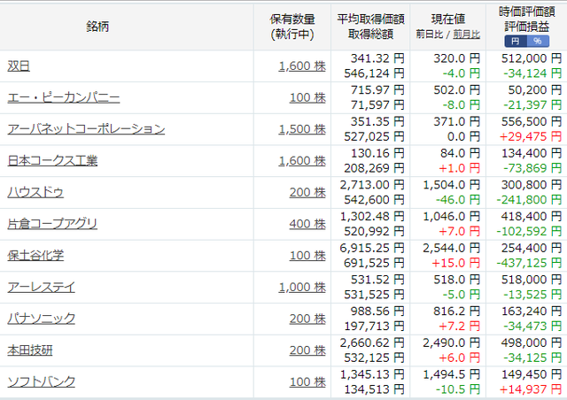
Task: Open 双日 stock details
Action: coord(19,66)
